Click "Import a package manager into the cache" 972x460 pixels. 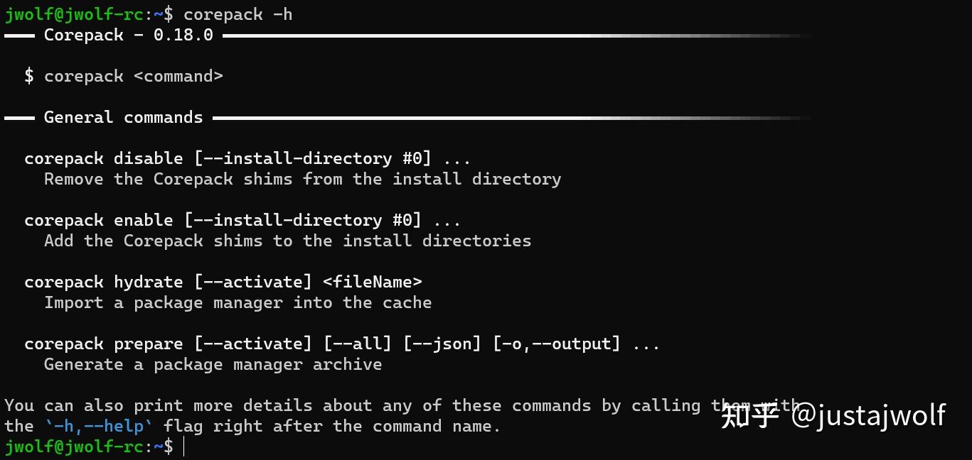point(237,302)
